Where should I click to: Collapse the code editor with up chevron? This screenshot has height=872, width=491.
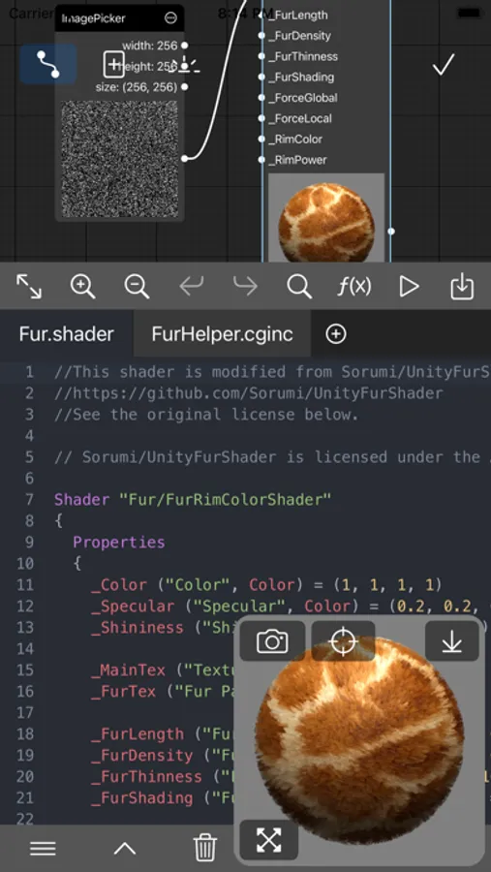(125, 849)
